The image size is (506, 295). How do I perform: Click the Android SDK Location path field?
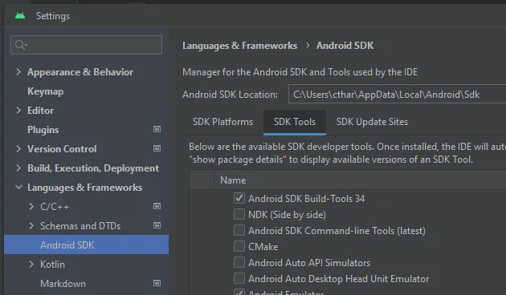[397, 95]
